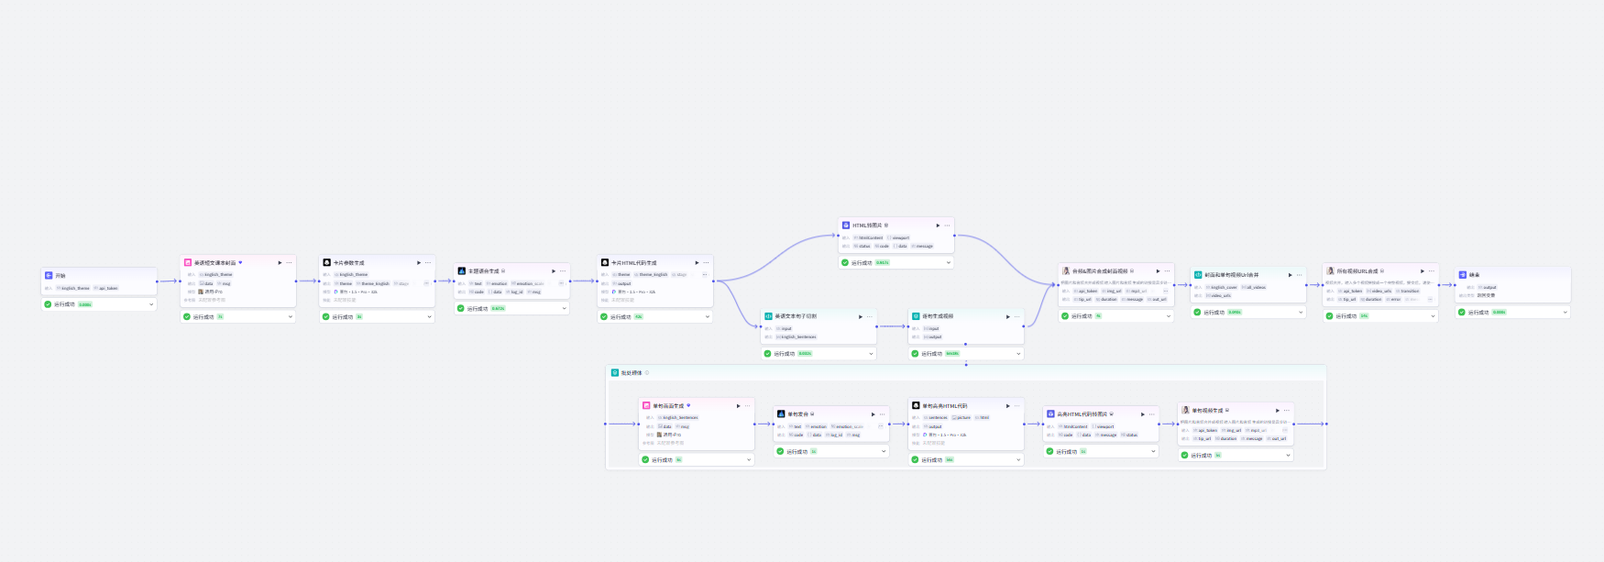Click the info icon next to 批处理体 label

[647, 372]
